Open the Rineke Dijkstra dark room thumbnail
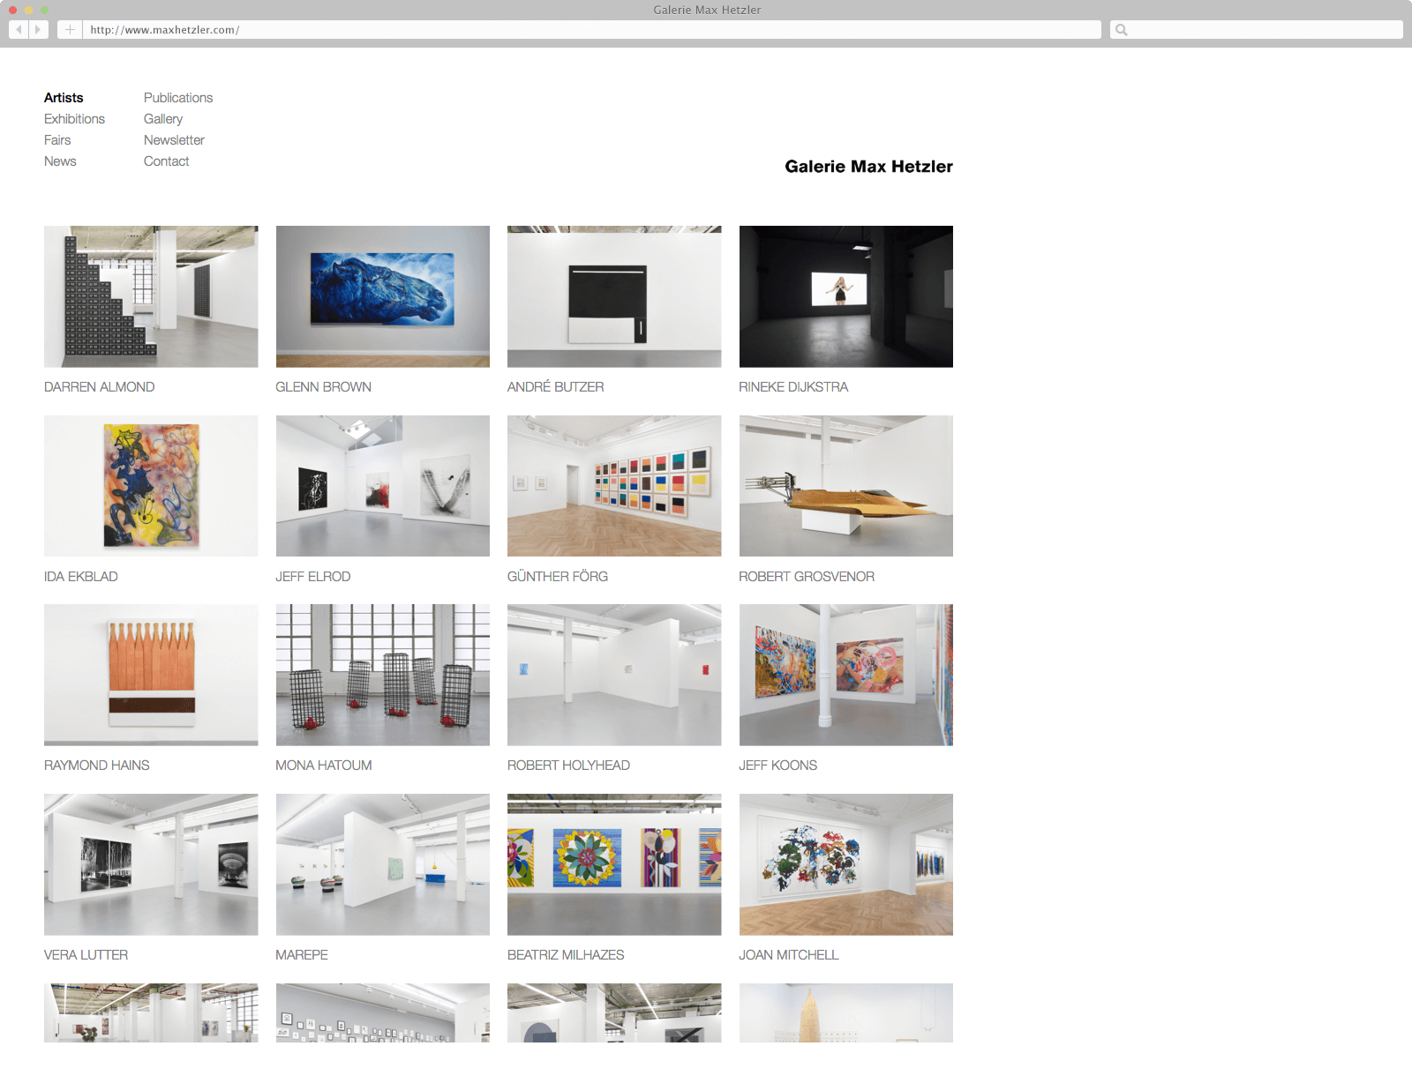The width and height of the screenshot is (1412, 1076). [846, 296]
